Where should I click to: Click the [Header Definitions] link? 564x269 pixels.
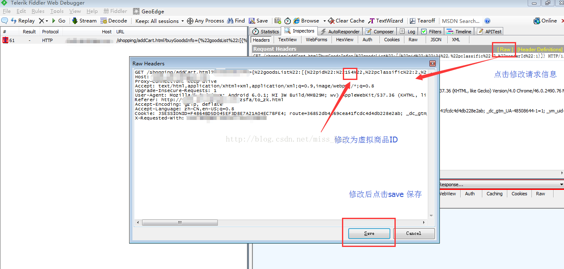point(539,49)
